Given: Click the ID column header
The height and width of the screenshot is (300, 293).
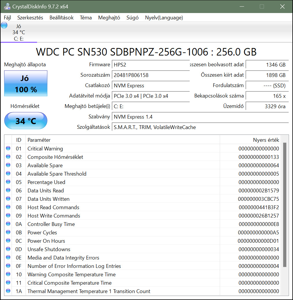Looking at the screenshot, I should point(19,140).
